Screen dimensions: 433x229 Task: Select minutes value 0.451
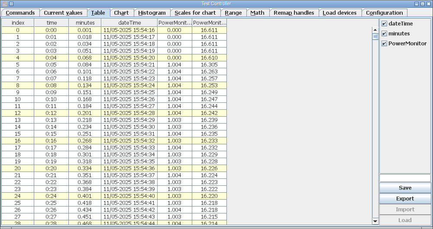[x=85, y=216]
